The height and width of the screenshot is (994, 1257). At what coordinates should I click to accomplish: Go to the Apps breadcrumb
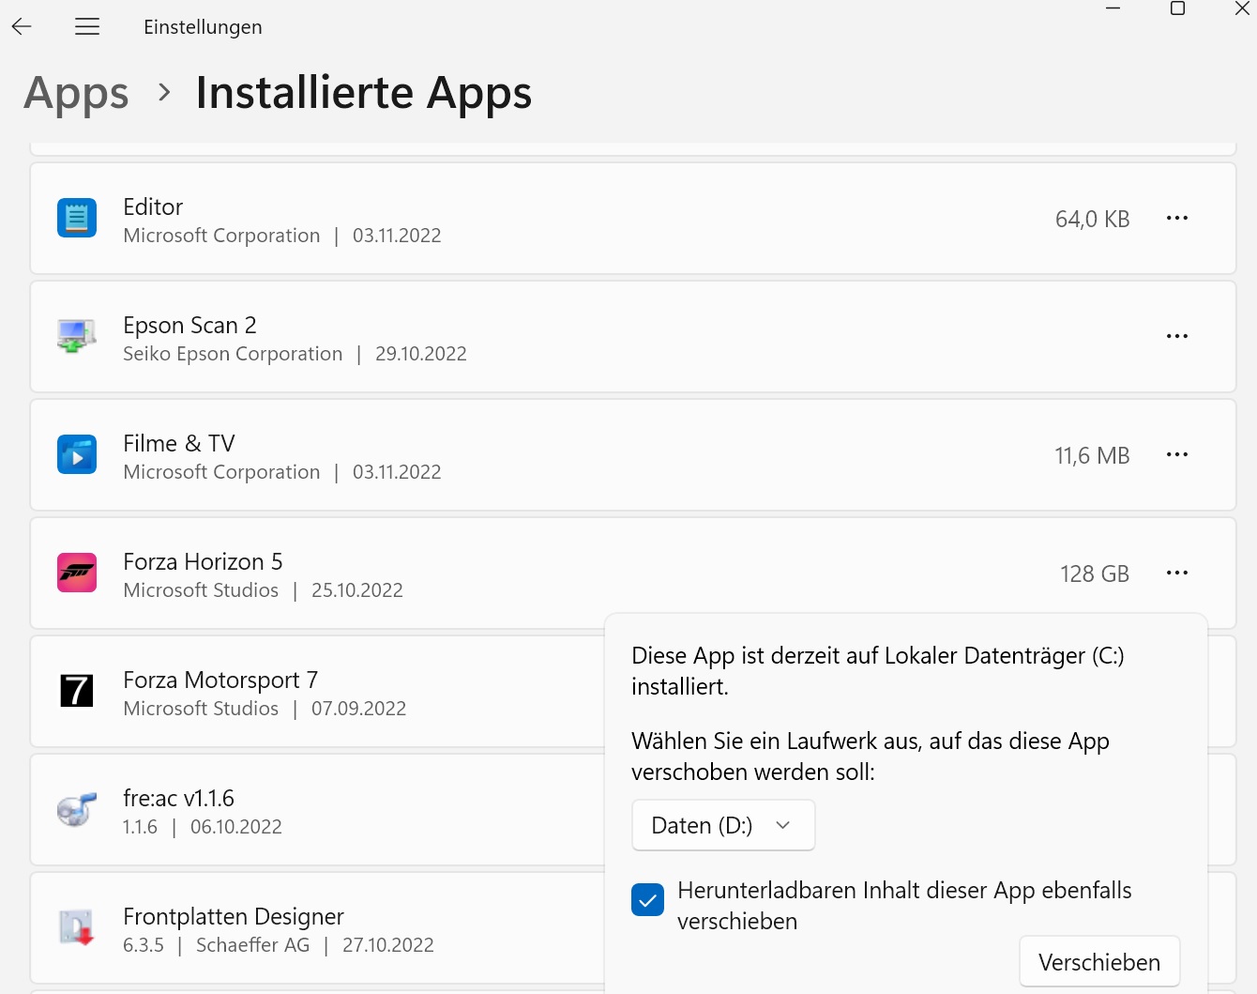[76, 93]
